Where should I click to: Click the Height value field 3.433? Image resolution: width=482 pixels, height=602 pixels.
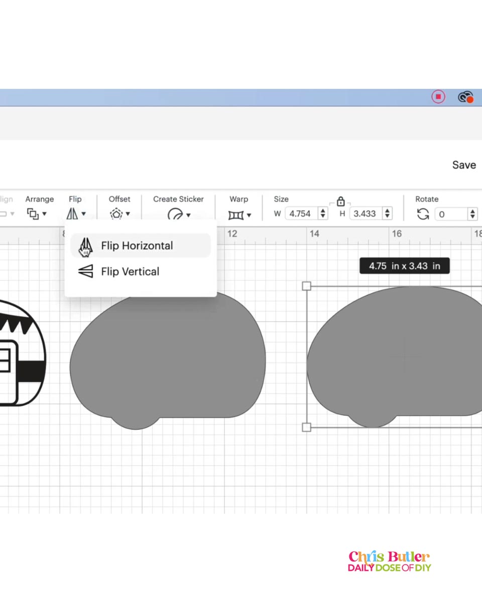(x=366, y=214)
